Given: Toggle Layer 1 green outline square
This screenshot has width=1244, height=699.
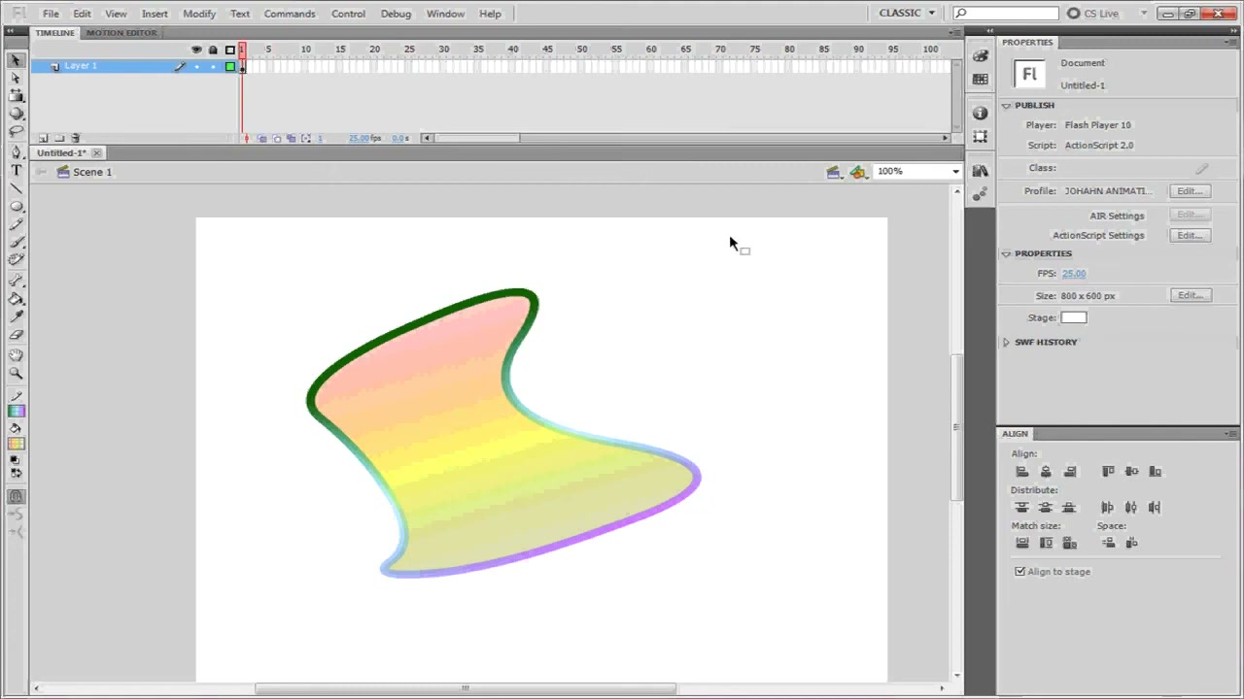Looking at the screenshot, I should (230, 66).
